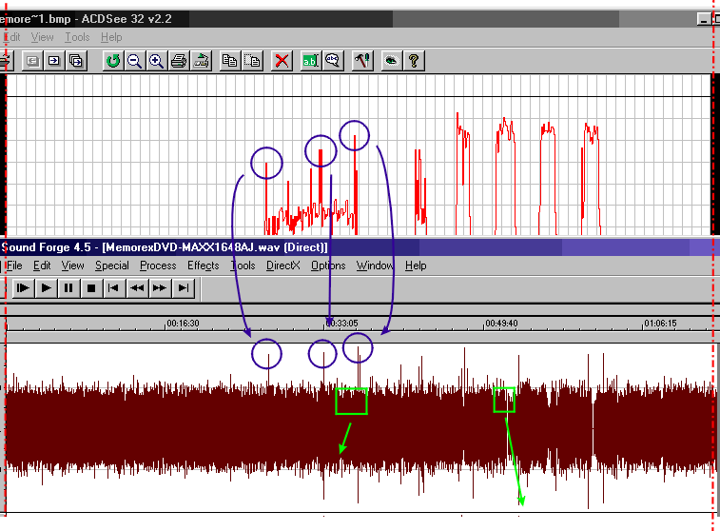Stop playback in Sound Forge
This screenshot has height=531, width=720.
[x=91, y=288]
